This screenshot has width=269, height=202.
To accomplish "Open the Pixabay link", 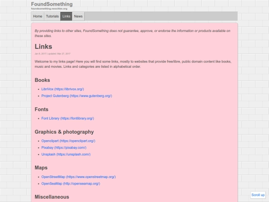I will tap(64, 148).
